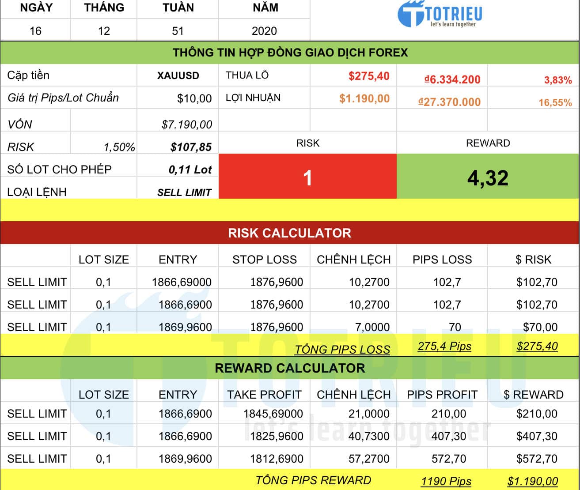Click the take profit value 1812,6900
Image resolution: width=580 pixels, height=490 pixels.
point(276,459)
